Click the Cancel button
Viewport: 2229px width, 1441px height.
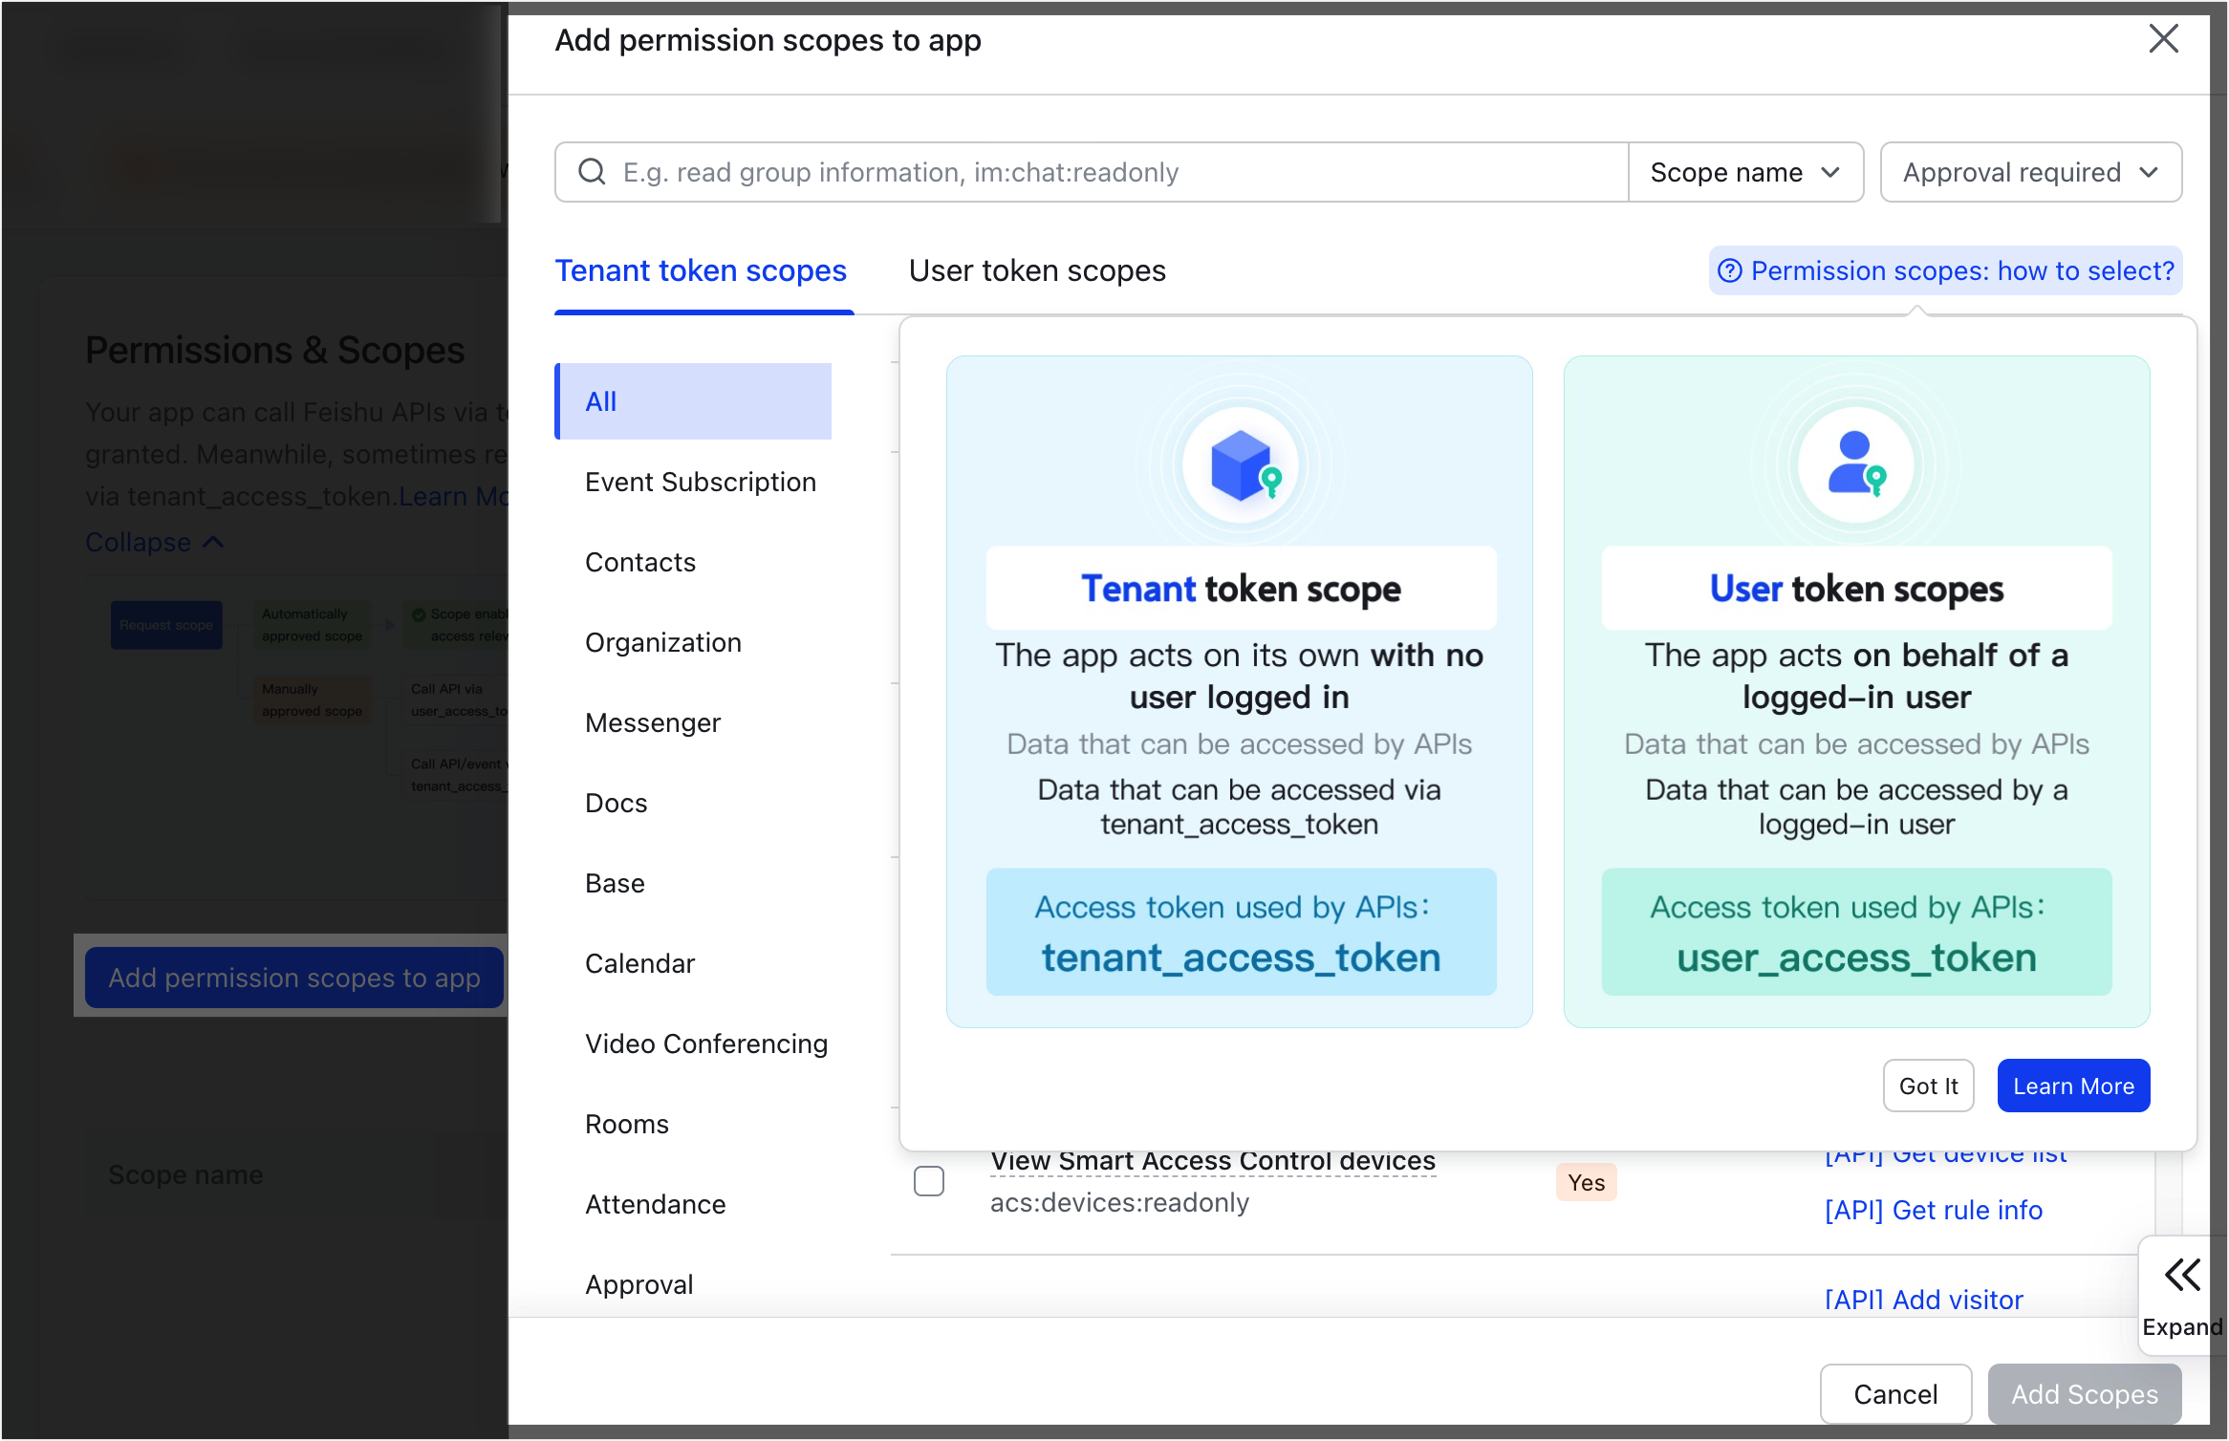pyautogui.click(x=1895, y=1394)
